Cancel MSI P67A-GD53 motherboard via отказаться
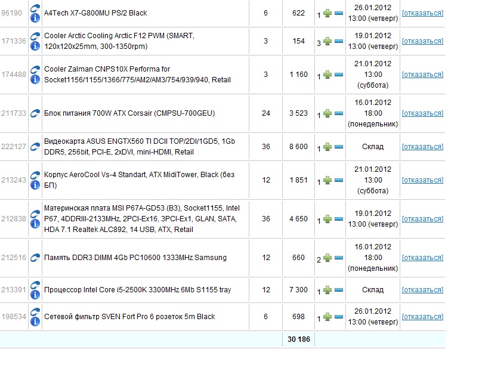The image size is (482, 374). pyautogui.click(x=423, y=219)
